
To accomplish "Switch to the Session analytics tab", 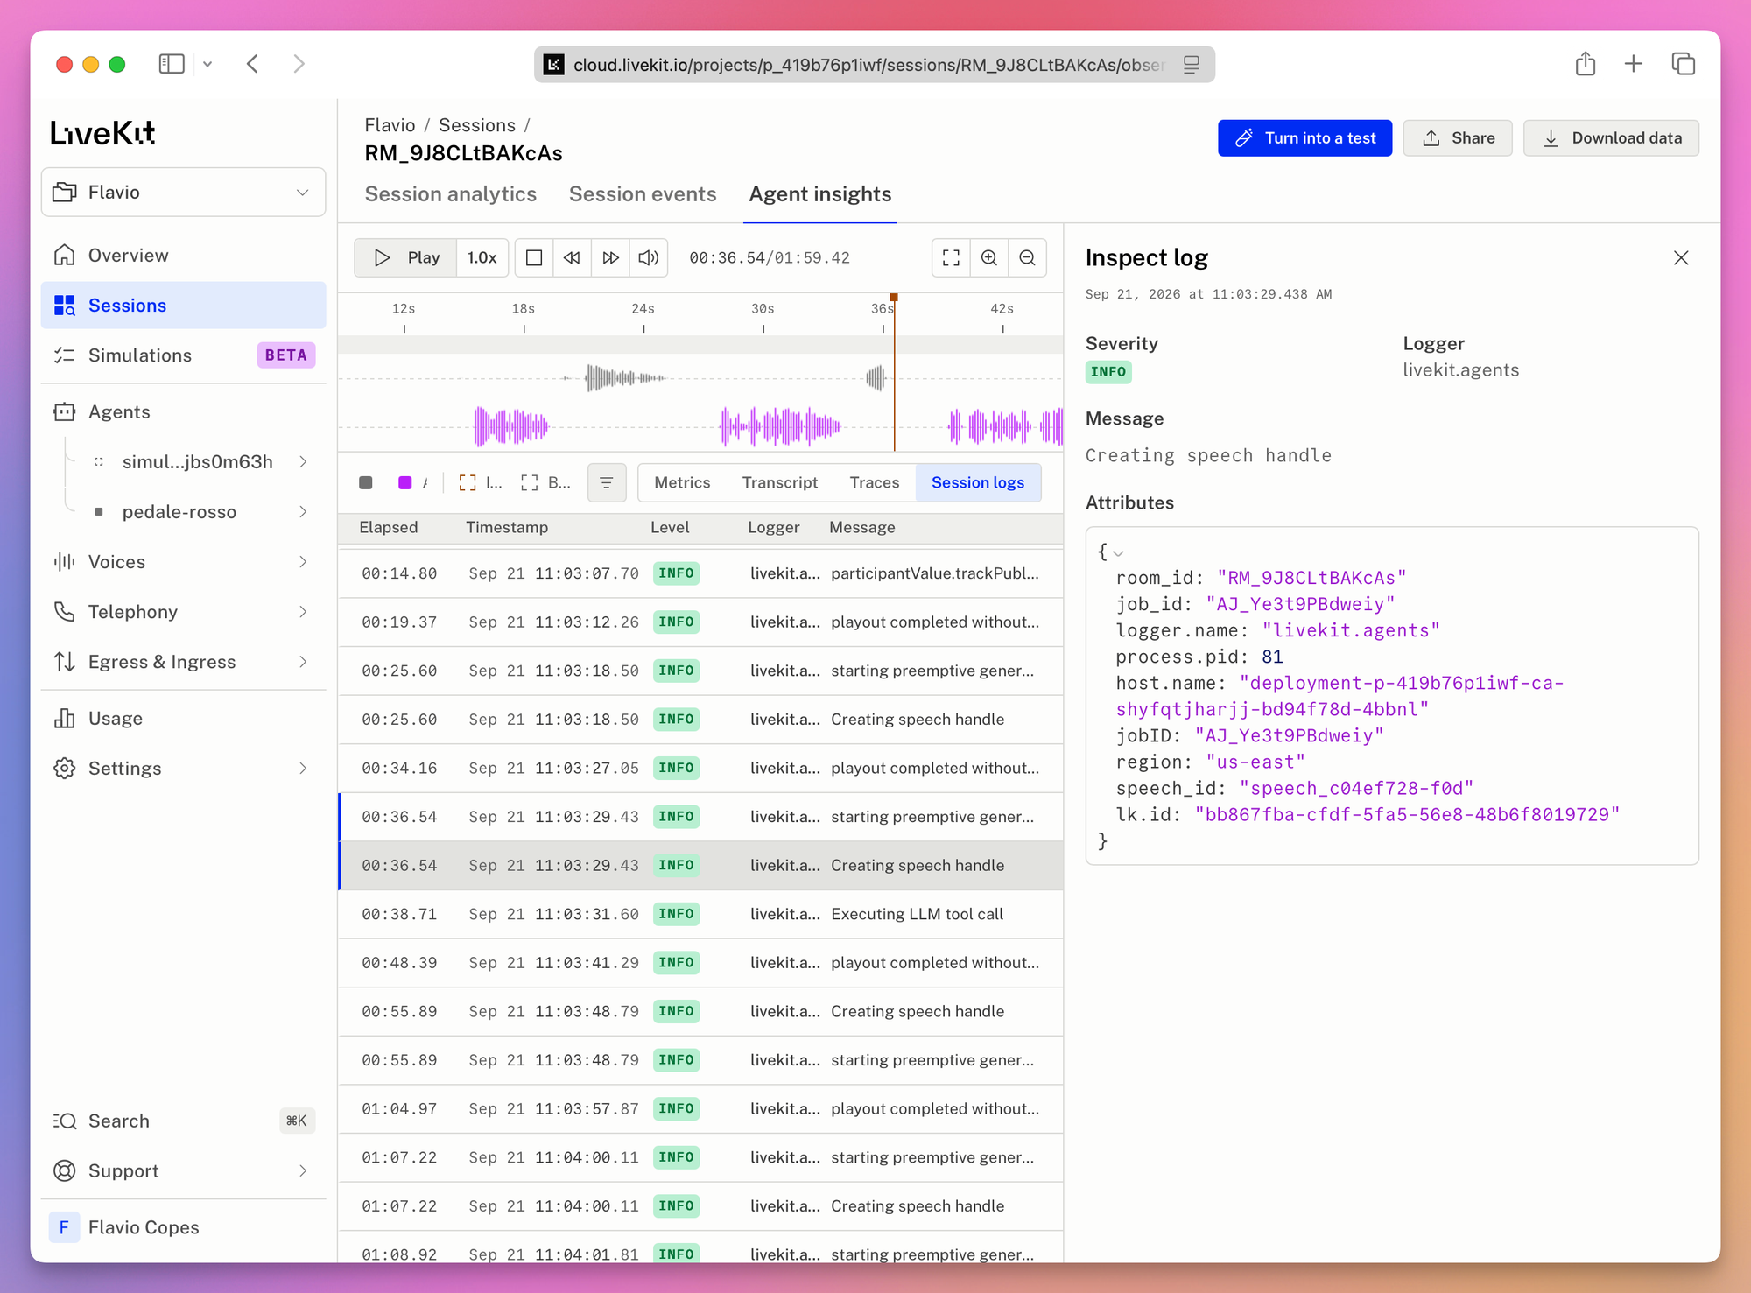I will point(451,194).
